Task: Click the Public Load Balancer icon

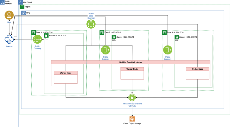Action: click(x=91, y=24)
